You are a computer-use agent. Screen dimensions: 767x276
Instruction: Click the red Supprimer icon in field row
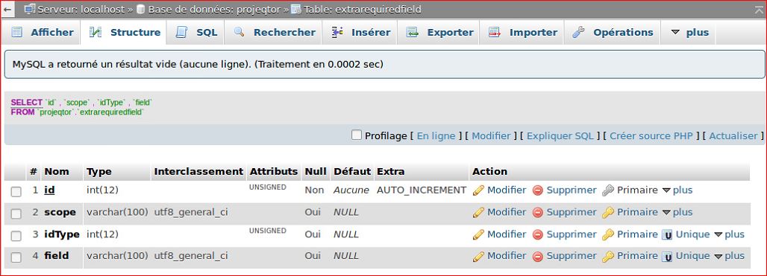[x=538, y=257]
